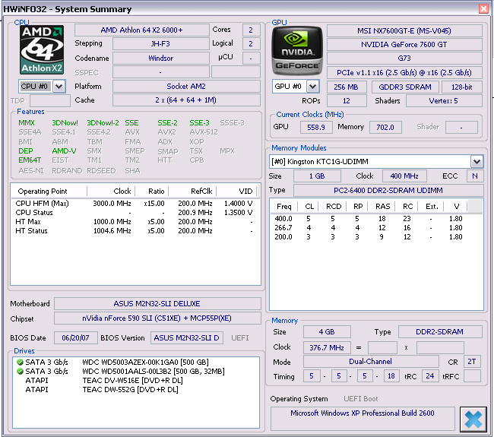
Task: Click the PC2-6400 DDR2-SDRAM UDIMM type field
Action: pyautogui.click(x=388, y=191)
